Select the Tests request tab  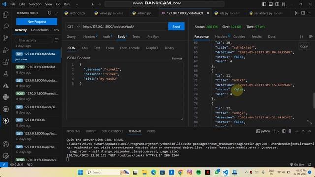pos(136,37)
